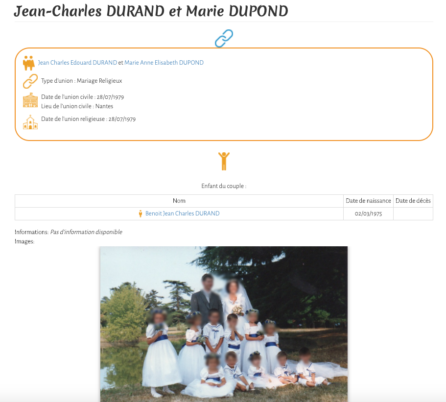This screenshot has height=402, width=446.
Task: Open Jean Charles Edouard DURAND's profile
Action: (x=77, y=63)
